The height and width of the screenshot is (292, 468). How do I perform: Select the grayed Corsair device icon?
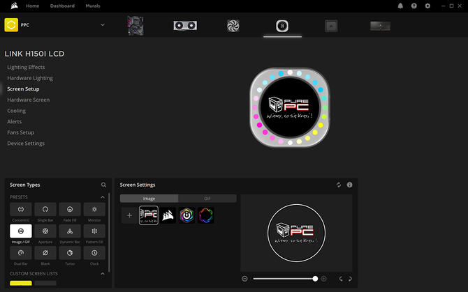331,26
